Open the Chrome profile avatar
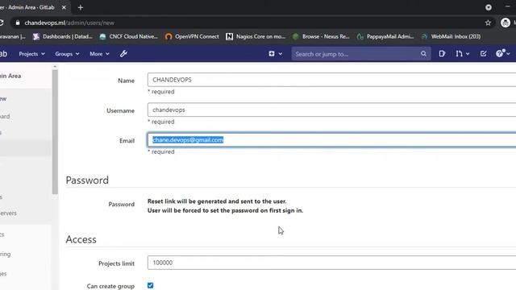This screenshot has width=516, height=290. tap(506, 23)
